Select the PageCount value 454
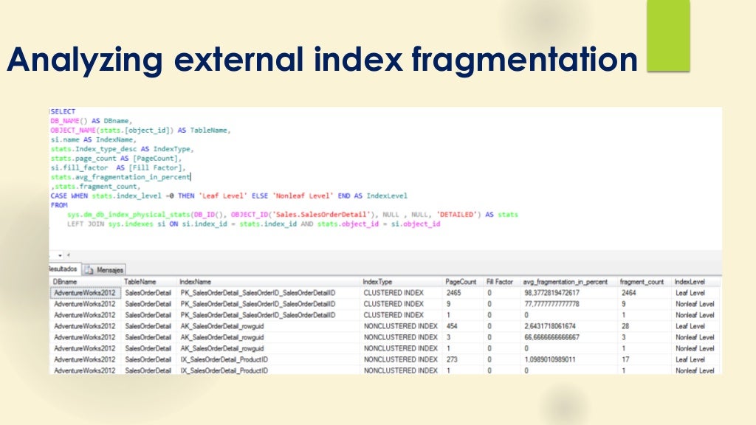This screenshot has width=756, height=425. [x=452, y=326]
